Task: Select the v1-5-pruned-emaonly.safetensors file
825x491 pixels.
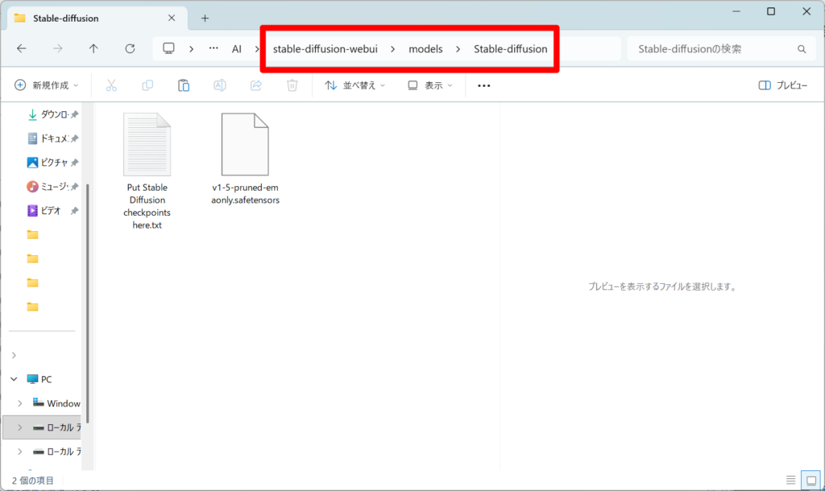Action: (245, 159)
